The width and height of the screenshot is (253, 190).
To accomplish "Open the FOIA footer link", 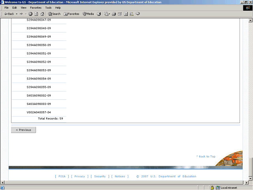I will (62, 176).
